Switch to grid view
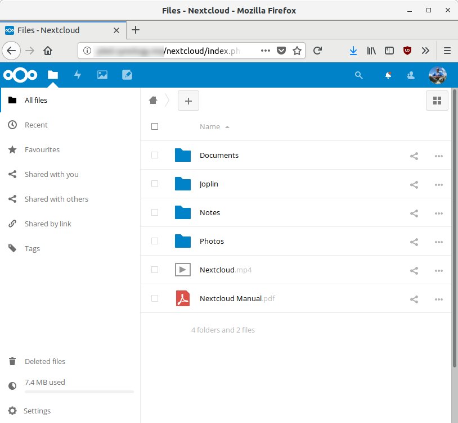Image resolution: width=458 pixels, height=423 pixels. pos(437,101)
